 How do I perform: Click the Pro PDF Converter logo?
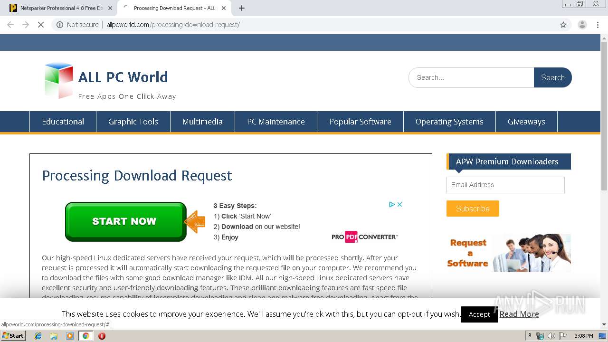(x=365, y=237)
